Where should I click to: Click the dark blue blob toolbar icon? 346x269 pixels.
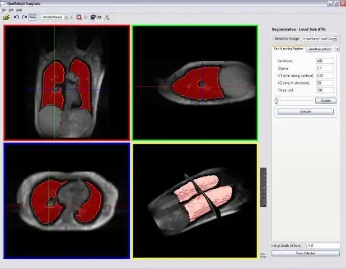tap(92, 17)
